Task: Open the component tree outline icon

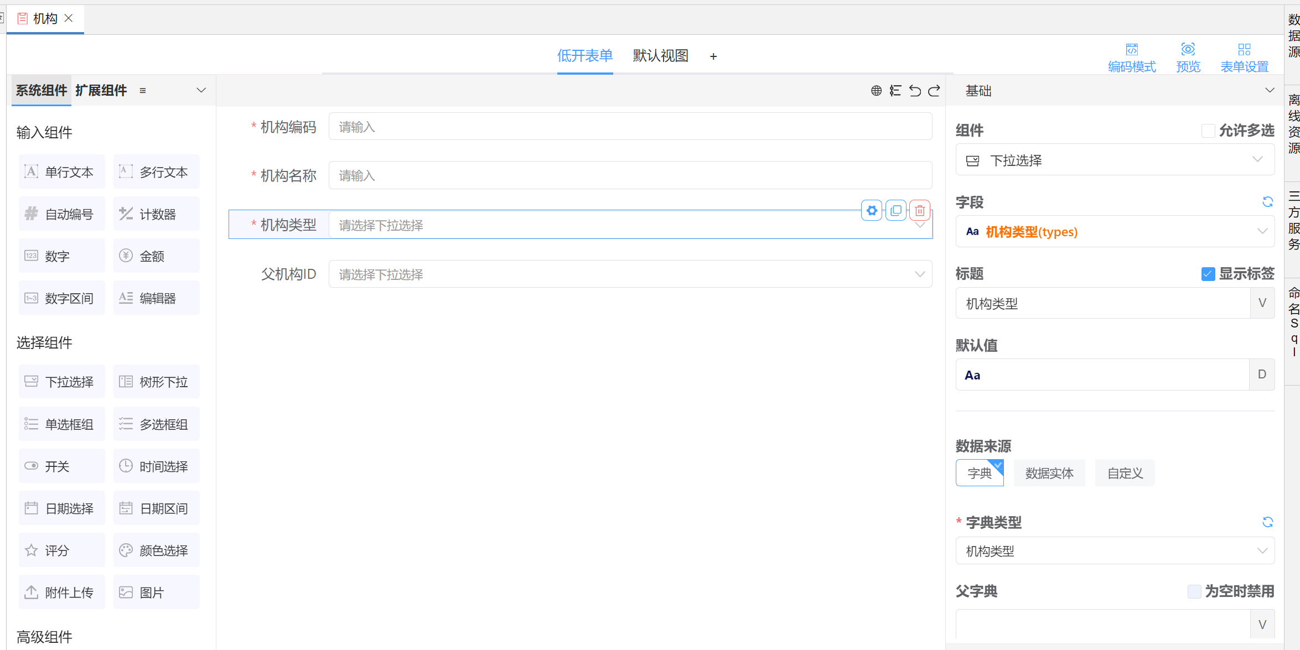Action: (x=895, y=91)
